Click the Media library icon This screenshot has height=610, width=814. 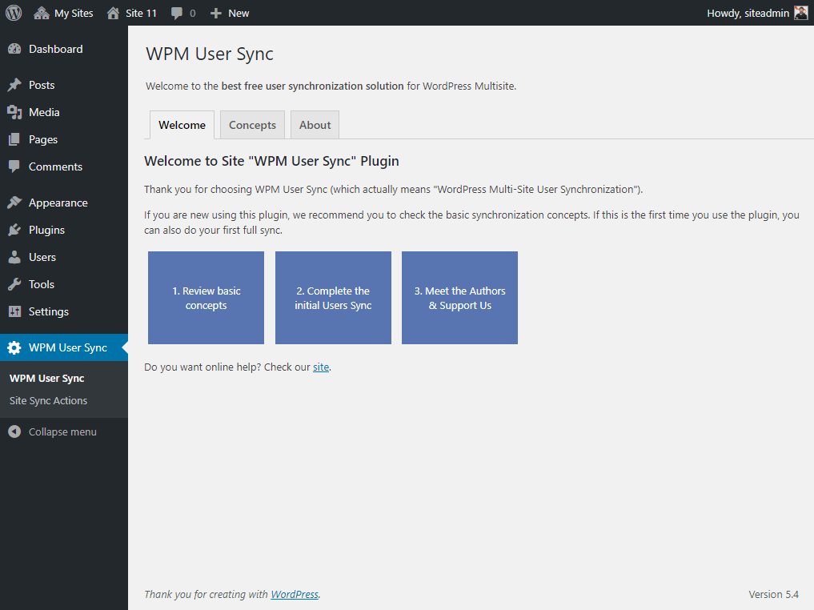point(14,112)
